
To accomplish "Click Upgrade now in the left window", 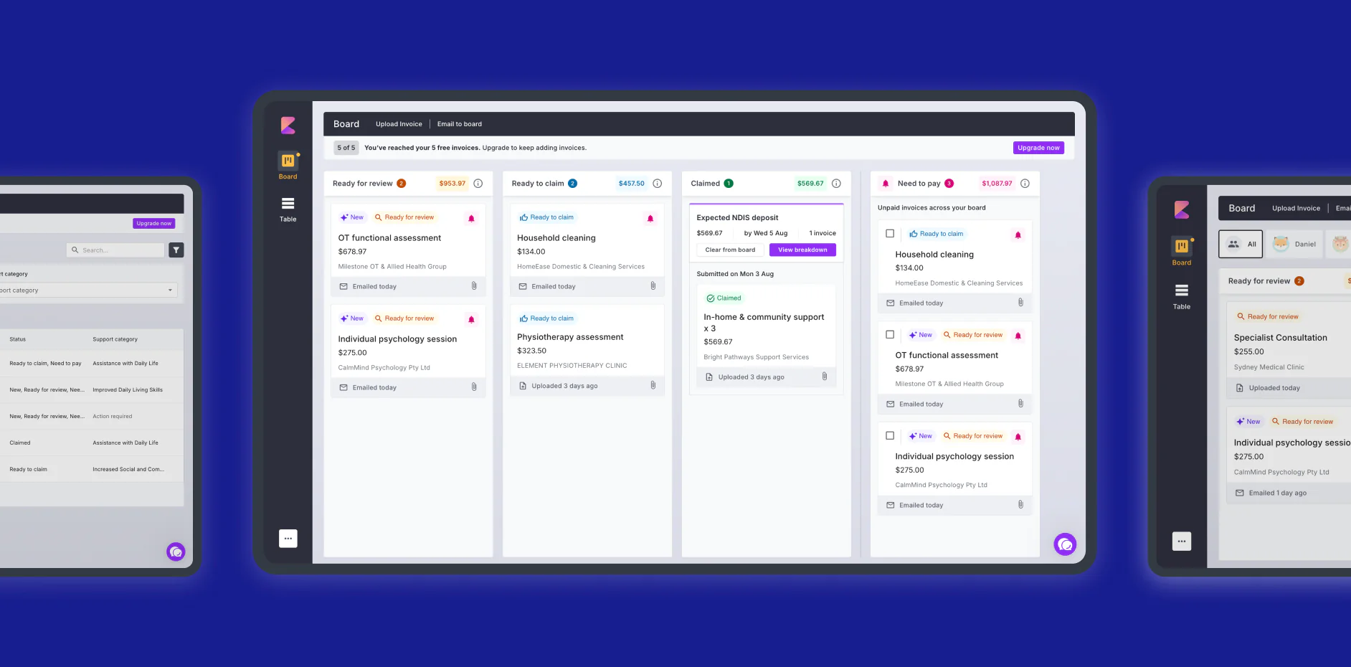I will point(154,223).
